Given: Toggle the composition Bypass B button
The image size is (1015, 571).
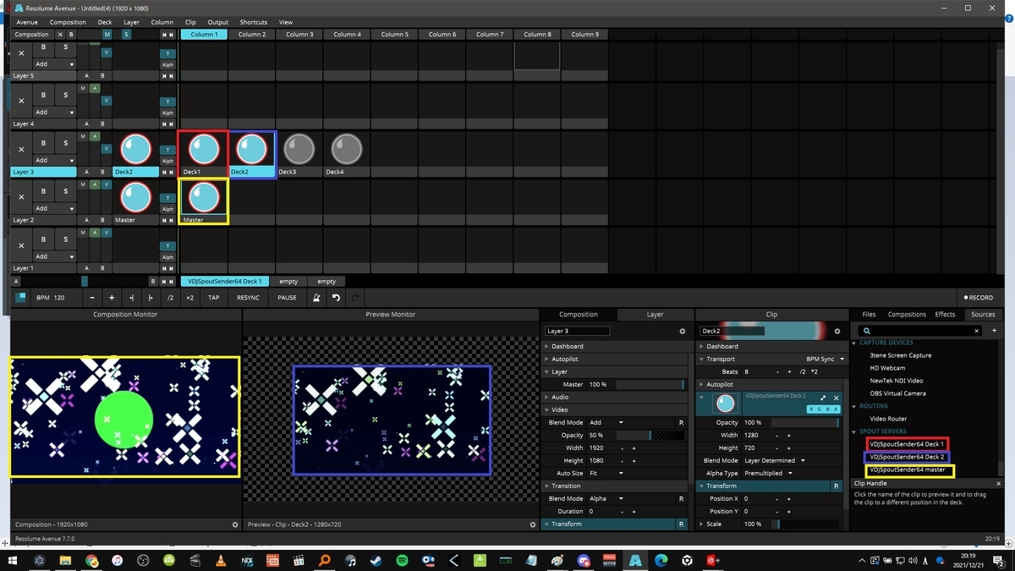Looking at the screenshot, I should 71,35.
